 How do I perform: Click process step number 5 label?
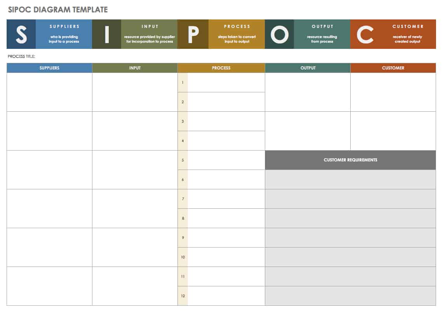coord(183,160)
